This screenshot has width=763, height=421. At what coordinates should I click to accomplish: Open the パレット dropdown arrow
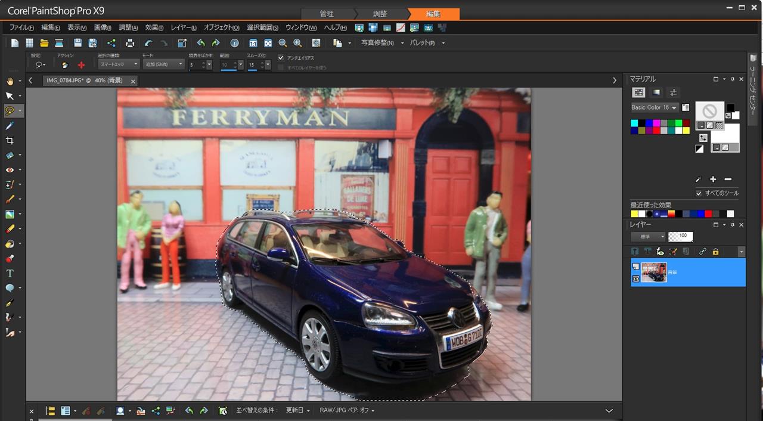coord(443,43)
